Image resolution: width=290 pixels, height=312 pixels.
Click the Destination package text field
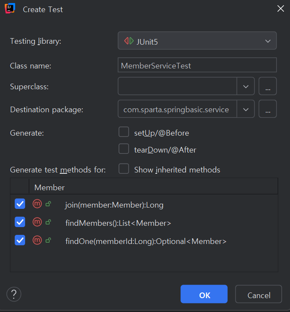coord(177,109)
